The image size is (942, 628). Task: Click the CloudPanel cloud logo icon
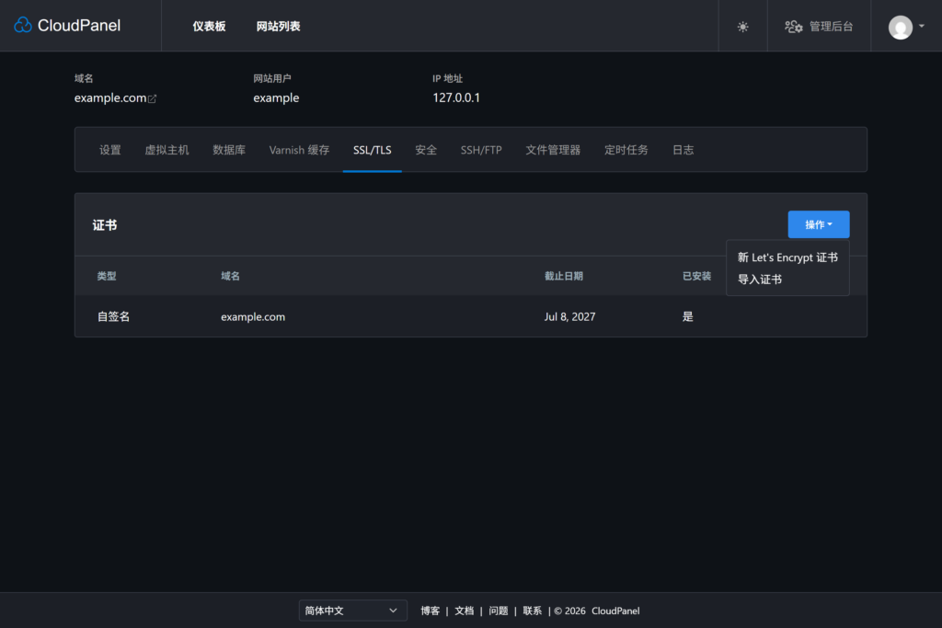coord(23,25)
